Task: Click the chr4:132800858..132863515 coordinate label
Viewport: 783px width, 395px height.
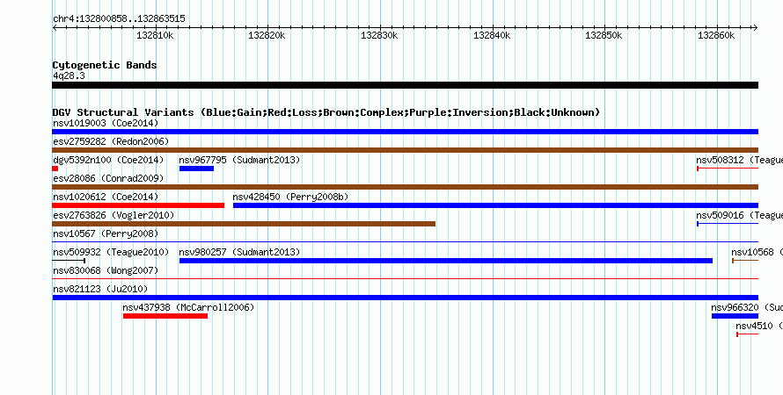Action: (x=119, y=19)
